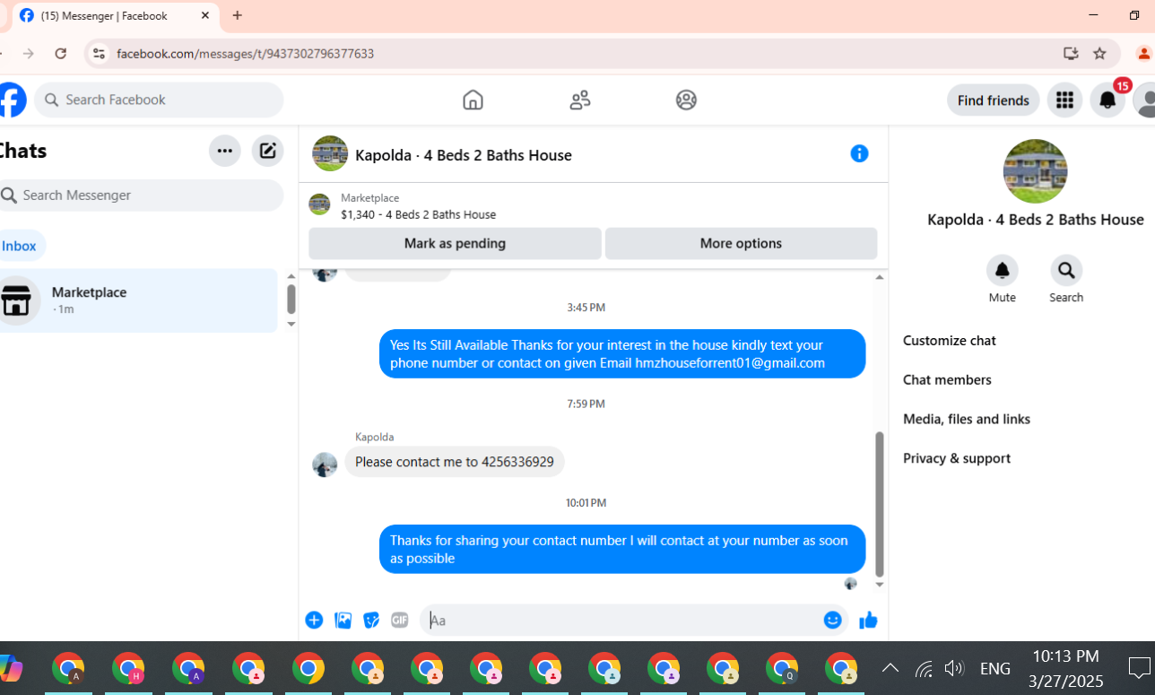
Task: Open conversation information icon
Action: (x=859, y=153)
